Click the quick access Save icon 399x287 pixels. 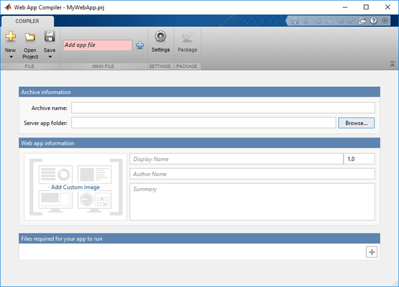[294, 21]
